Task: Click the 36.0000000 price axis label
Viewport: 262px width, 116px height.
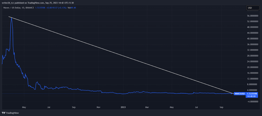Action: 252,44
